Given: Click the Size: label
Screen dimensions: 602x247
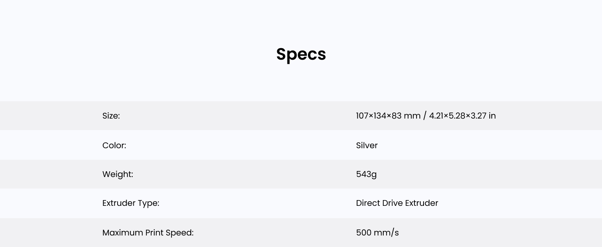Looking at the screenshot, I should pos(111,116).
